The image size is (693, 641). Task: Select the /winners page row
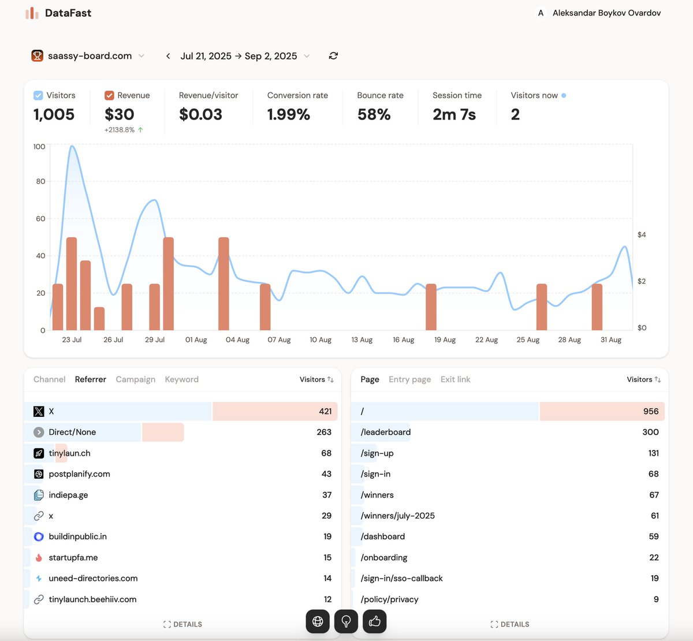pyautogui.click(x=508, y=495)
